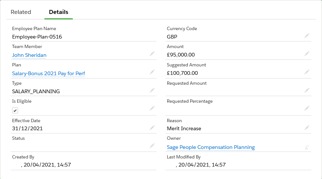Click the Is Eligible edit pencil
The image size is (322, 179).
click(152, 109)
